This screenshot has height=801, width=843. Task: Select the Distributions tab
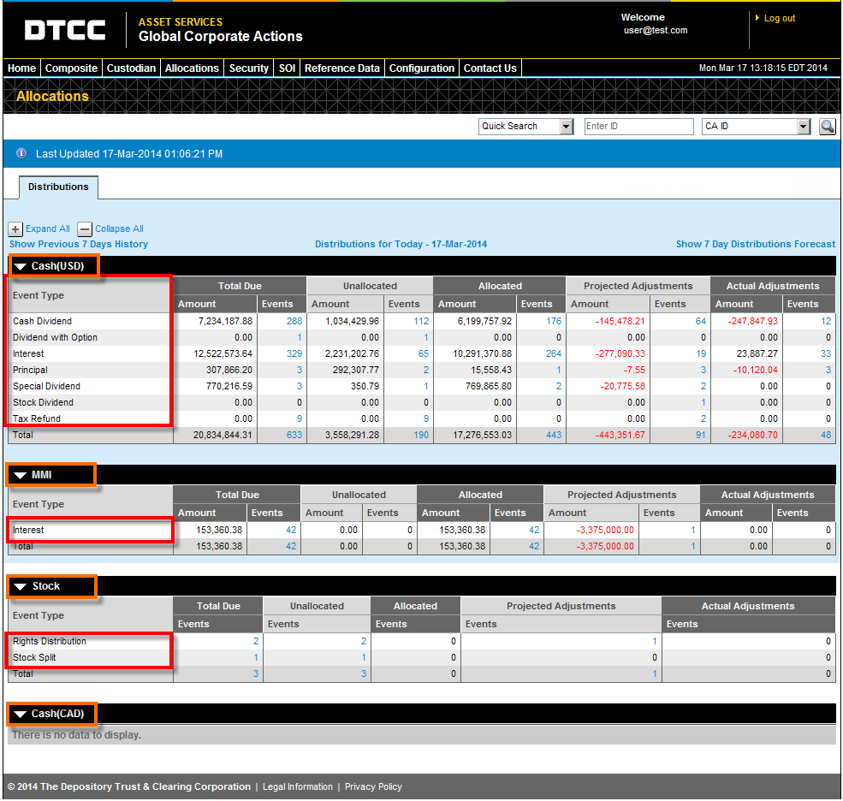pyautogui.click(x=57, y=187)
